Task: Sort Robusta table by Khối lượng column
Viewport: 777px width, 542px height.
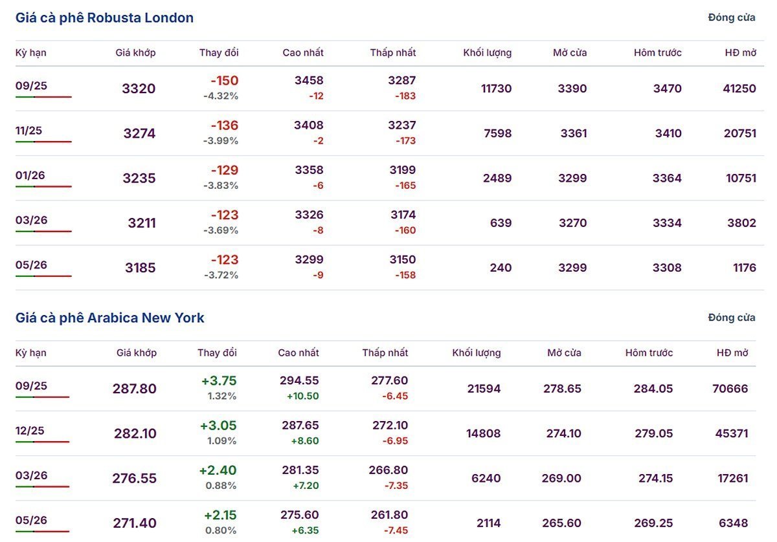Action: pos(487,53)
